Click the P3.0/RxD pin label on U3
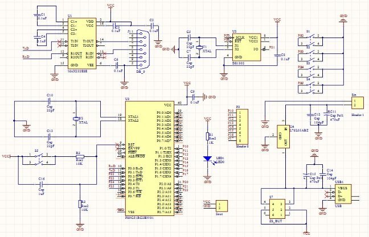This screenshot has height=237, width=369. pos(136,168)
